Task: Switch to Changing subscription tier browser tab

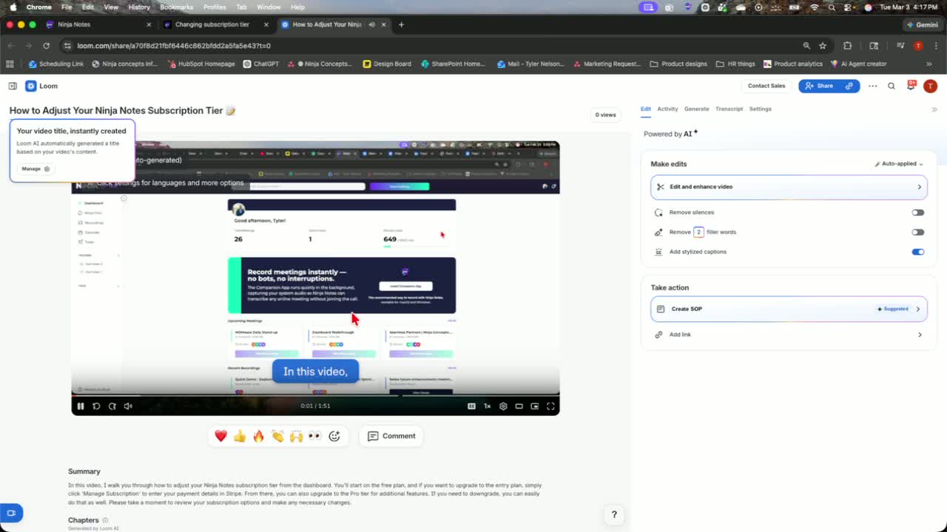Action: point(216,24)
